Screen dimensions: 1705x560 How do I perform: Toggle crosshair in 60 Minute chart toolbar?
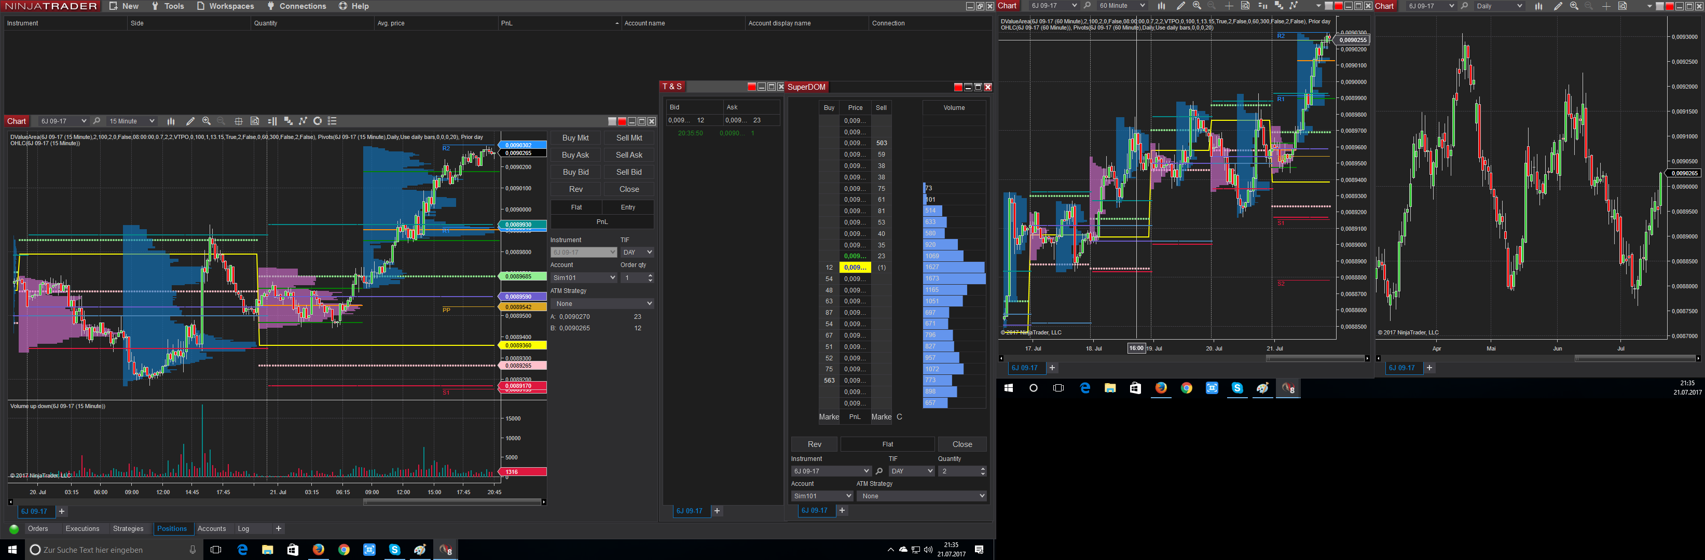1229,6
